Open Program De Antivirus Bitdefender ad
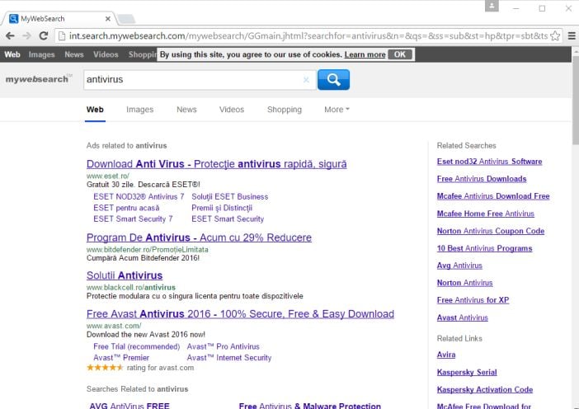Image resolution: width=579 pixels, height=409 pixels. click(199, 237)
